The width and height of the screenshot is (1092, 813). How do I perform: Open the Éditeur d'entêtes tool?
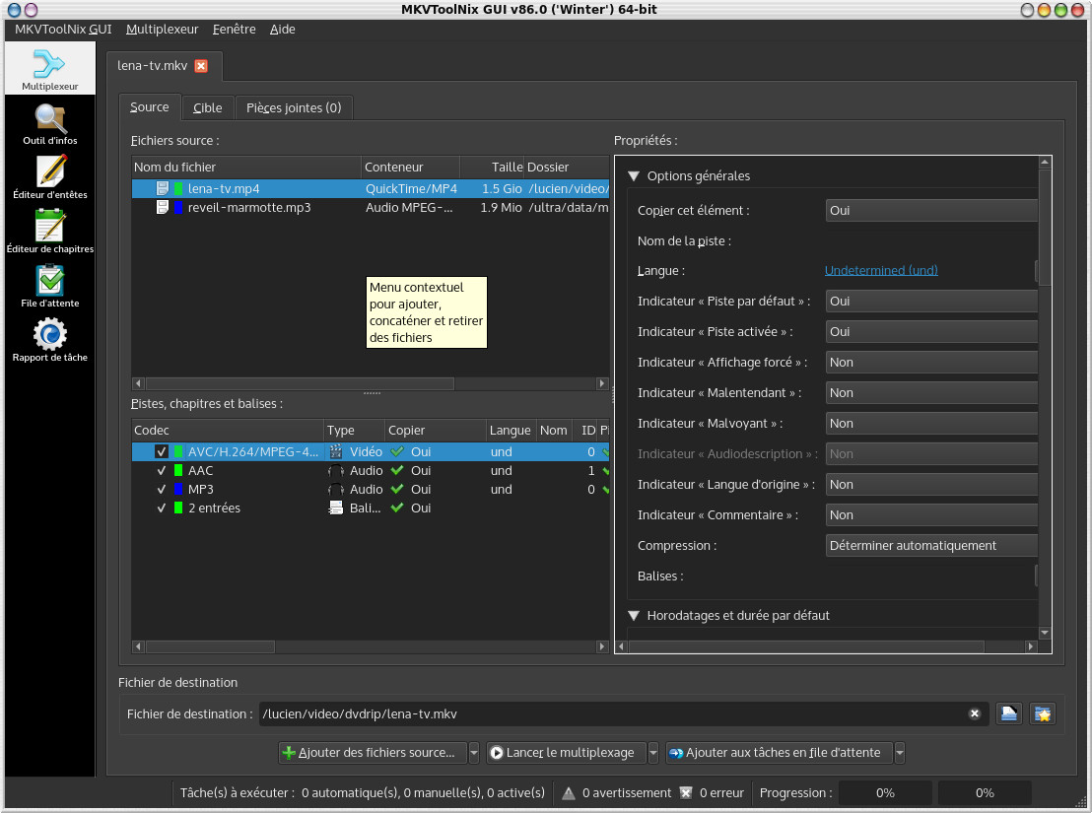pos(50,177)
